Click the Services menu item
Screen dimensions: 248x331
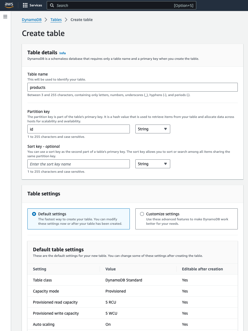click(x=35, y=5)
